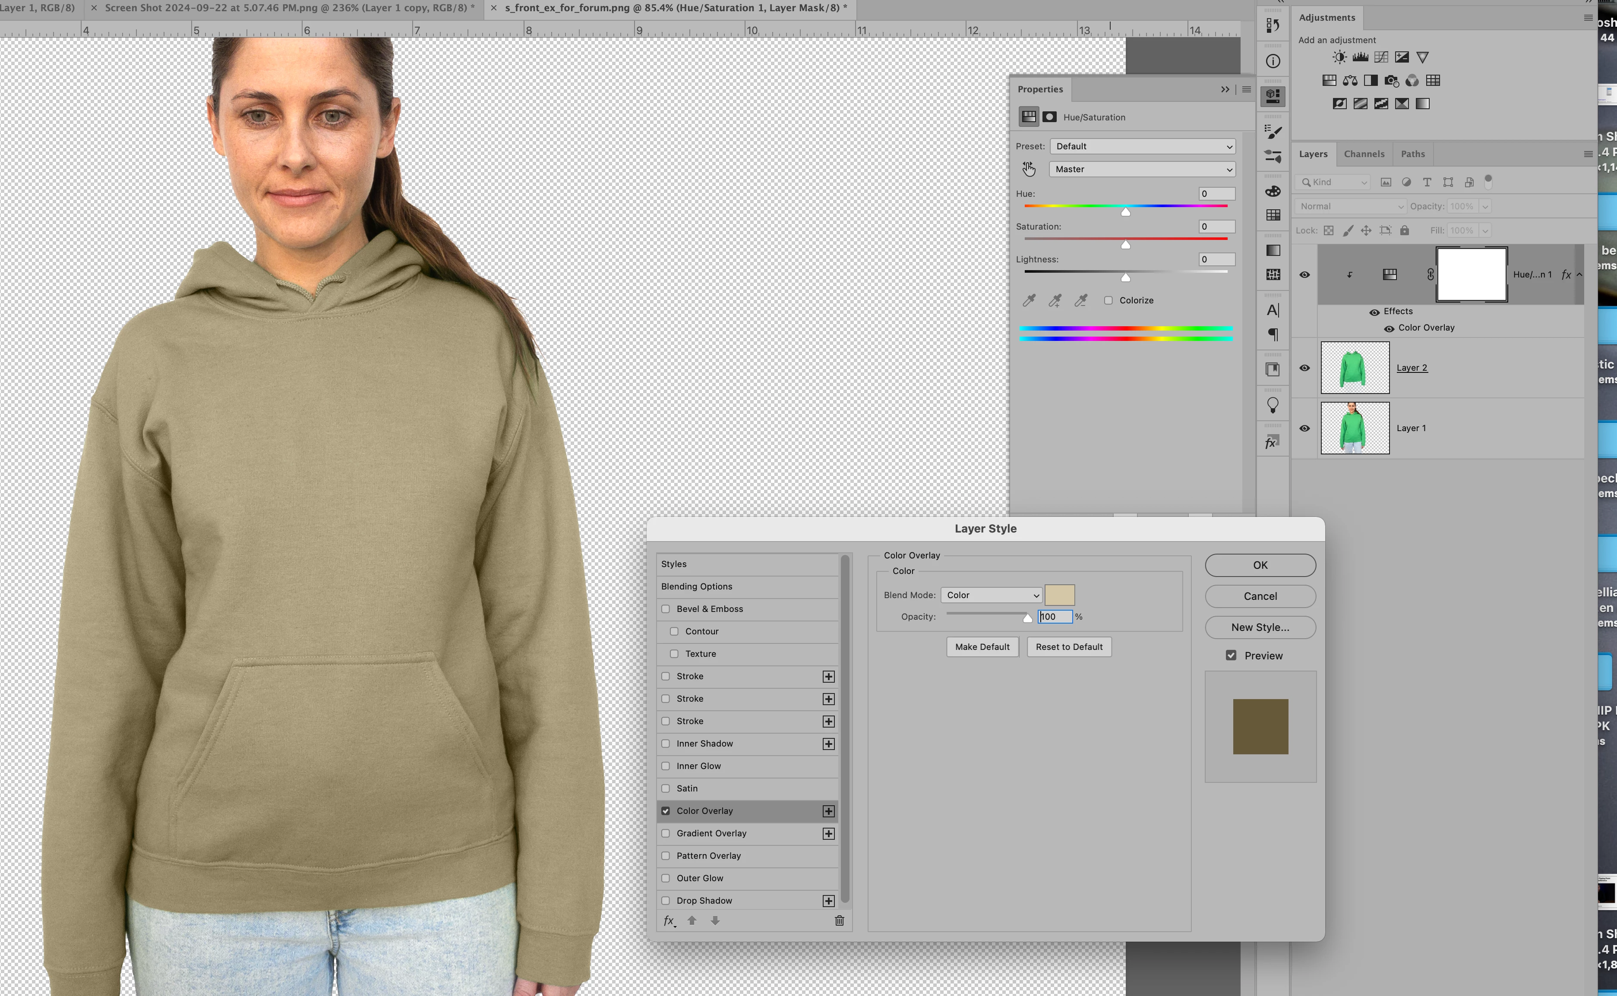Click the Reset to Default button
The image size is (1617, 996).
point(1068,647)
